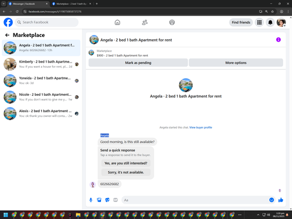This screenshot has width=292, height=219.
Task: Open the taskbar overflow three dots
Action: pyautogui.click(x=239, y=215)
